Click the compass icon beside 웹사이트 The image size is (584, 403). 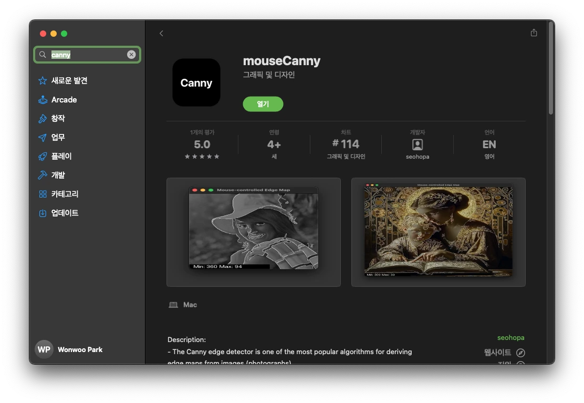tap(520, 353)
